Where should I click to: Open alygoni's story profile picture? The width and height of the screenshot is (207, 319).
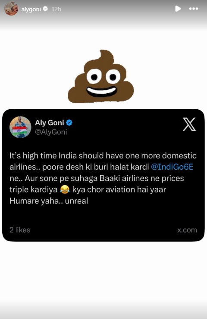click(x=11, y=9)
